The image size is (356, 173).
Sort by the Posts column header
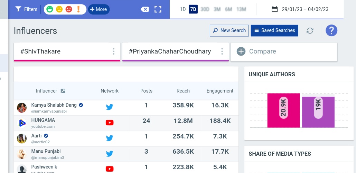[146, 91]
